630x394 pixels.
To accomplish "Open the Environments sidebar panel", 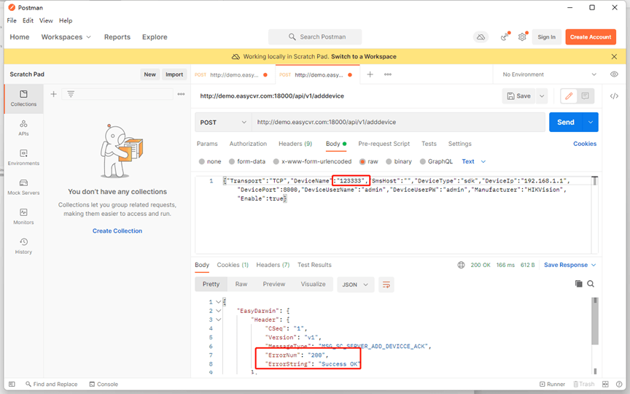I will pyautogui.click(x=23, y=158).
